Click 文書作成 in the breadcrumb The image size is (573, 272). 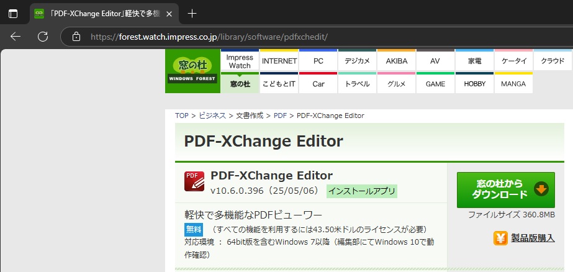250,116
